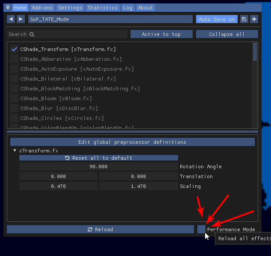
Task: Enable CShade_AutoExposure effect checkbox
Action: click(x=15, y=69)
